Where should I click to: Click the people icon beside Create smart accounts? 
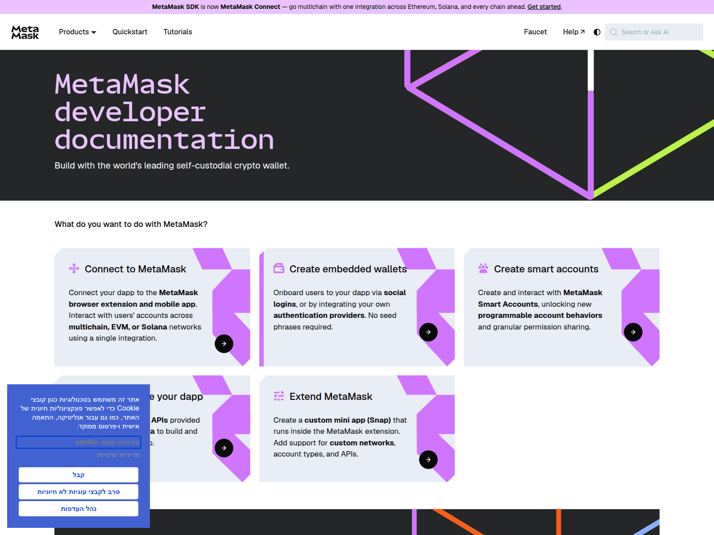click(x=483, y=268)
